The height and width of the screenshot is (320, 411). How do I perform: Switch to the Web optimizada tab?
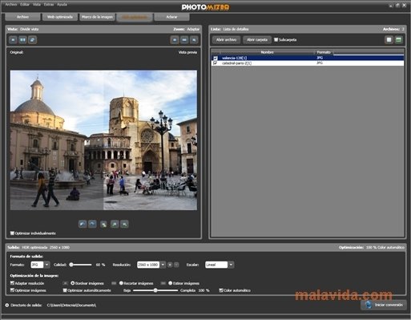pyautogui.click(x=60, y=17)
